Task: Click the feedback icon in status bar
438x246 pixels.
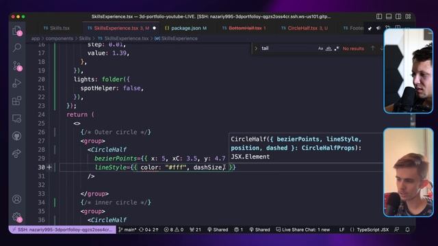Action: pos(397,230)
